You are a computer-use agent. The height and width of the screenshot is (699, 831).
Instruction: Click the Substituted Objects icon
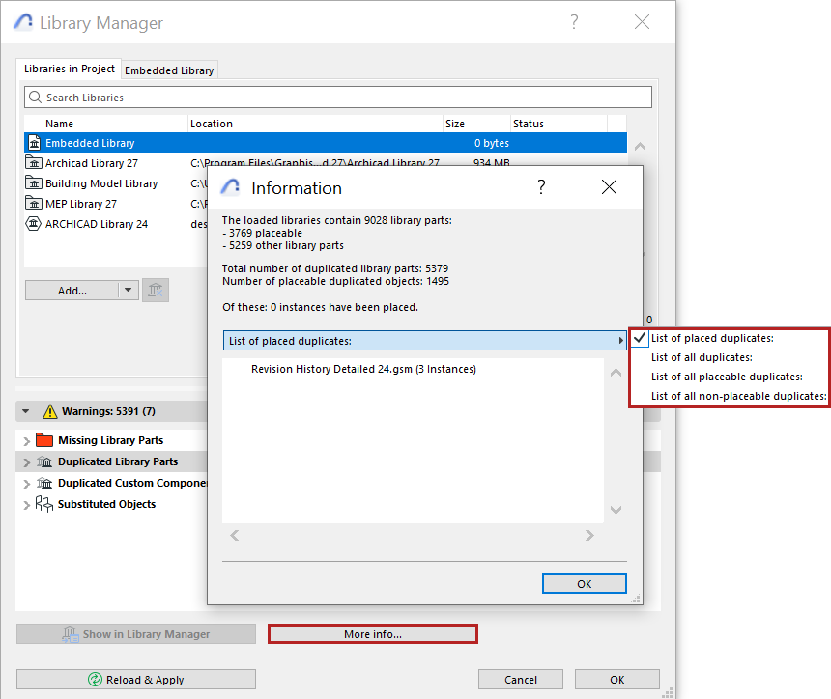click(x=44, y=504)
